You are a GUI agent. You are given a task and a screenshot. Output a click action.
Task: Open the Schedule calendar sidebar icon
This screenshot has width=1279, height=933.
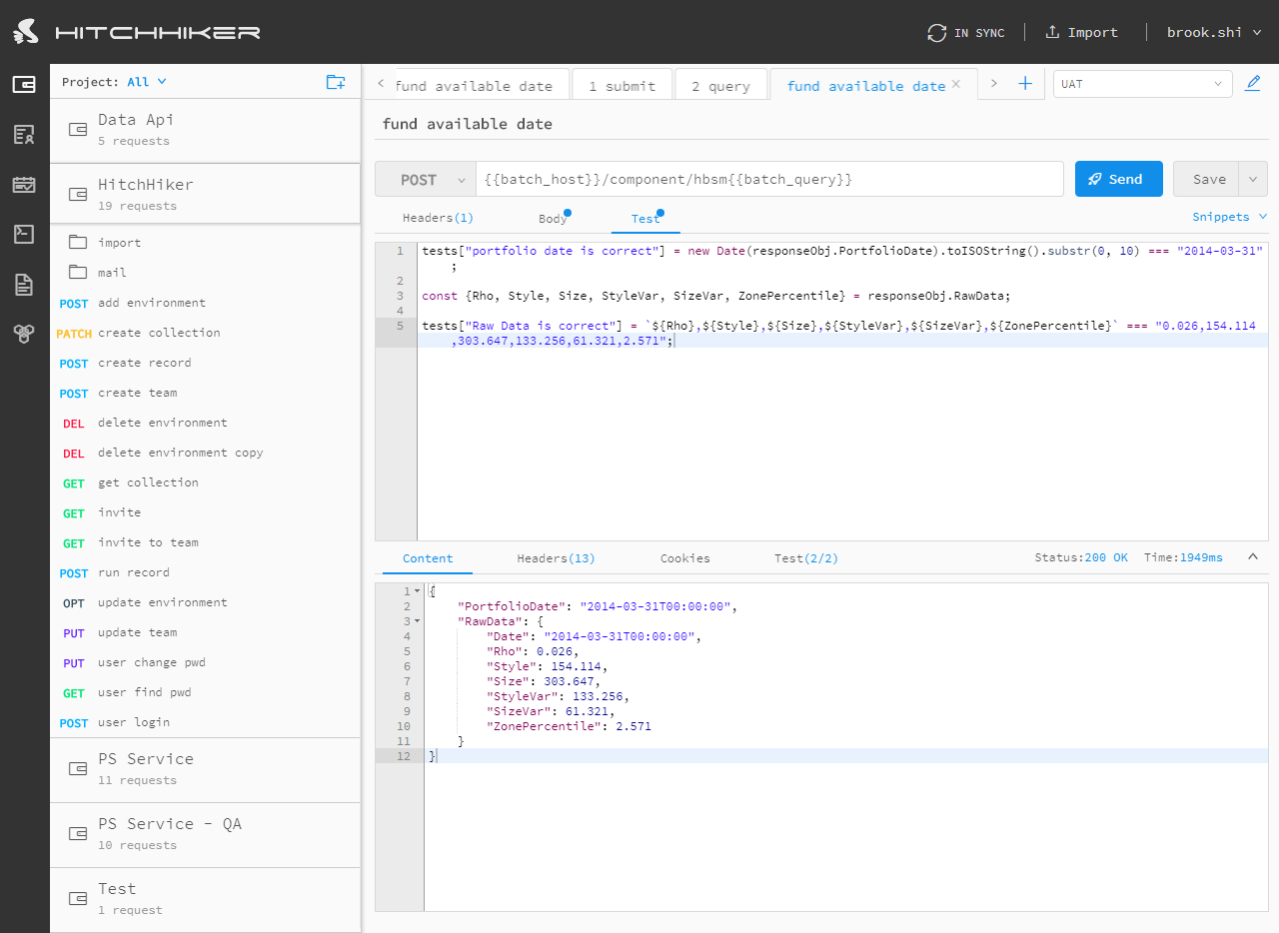(x=24, y=185)
